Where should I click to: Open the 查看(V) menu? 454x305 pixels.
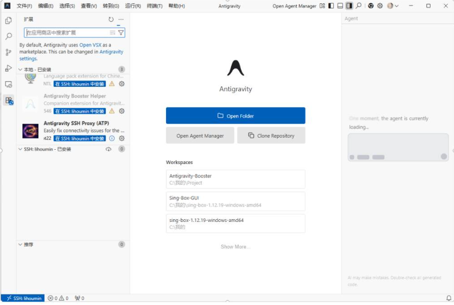coord(89,6)
